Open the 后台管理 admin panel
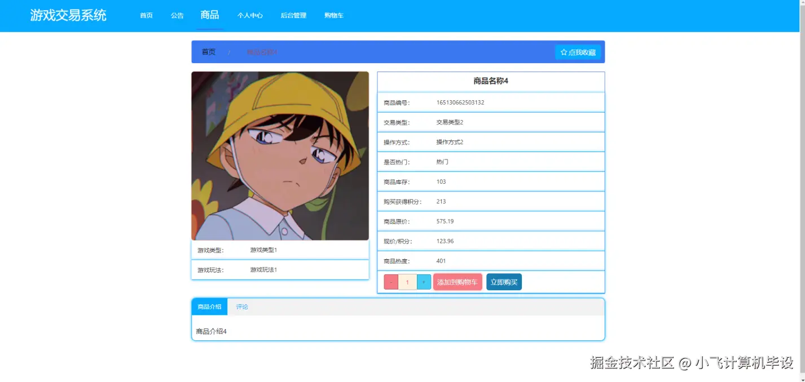The width and height of the screenshot is (805, 382). click(x=293, y=16)
